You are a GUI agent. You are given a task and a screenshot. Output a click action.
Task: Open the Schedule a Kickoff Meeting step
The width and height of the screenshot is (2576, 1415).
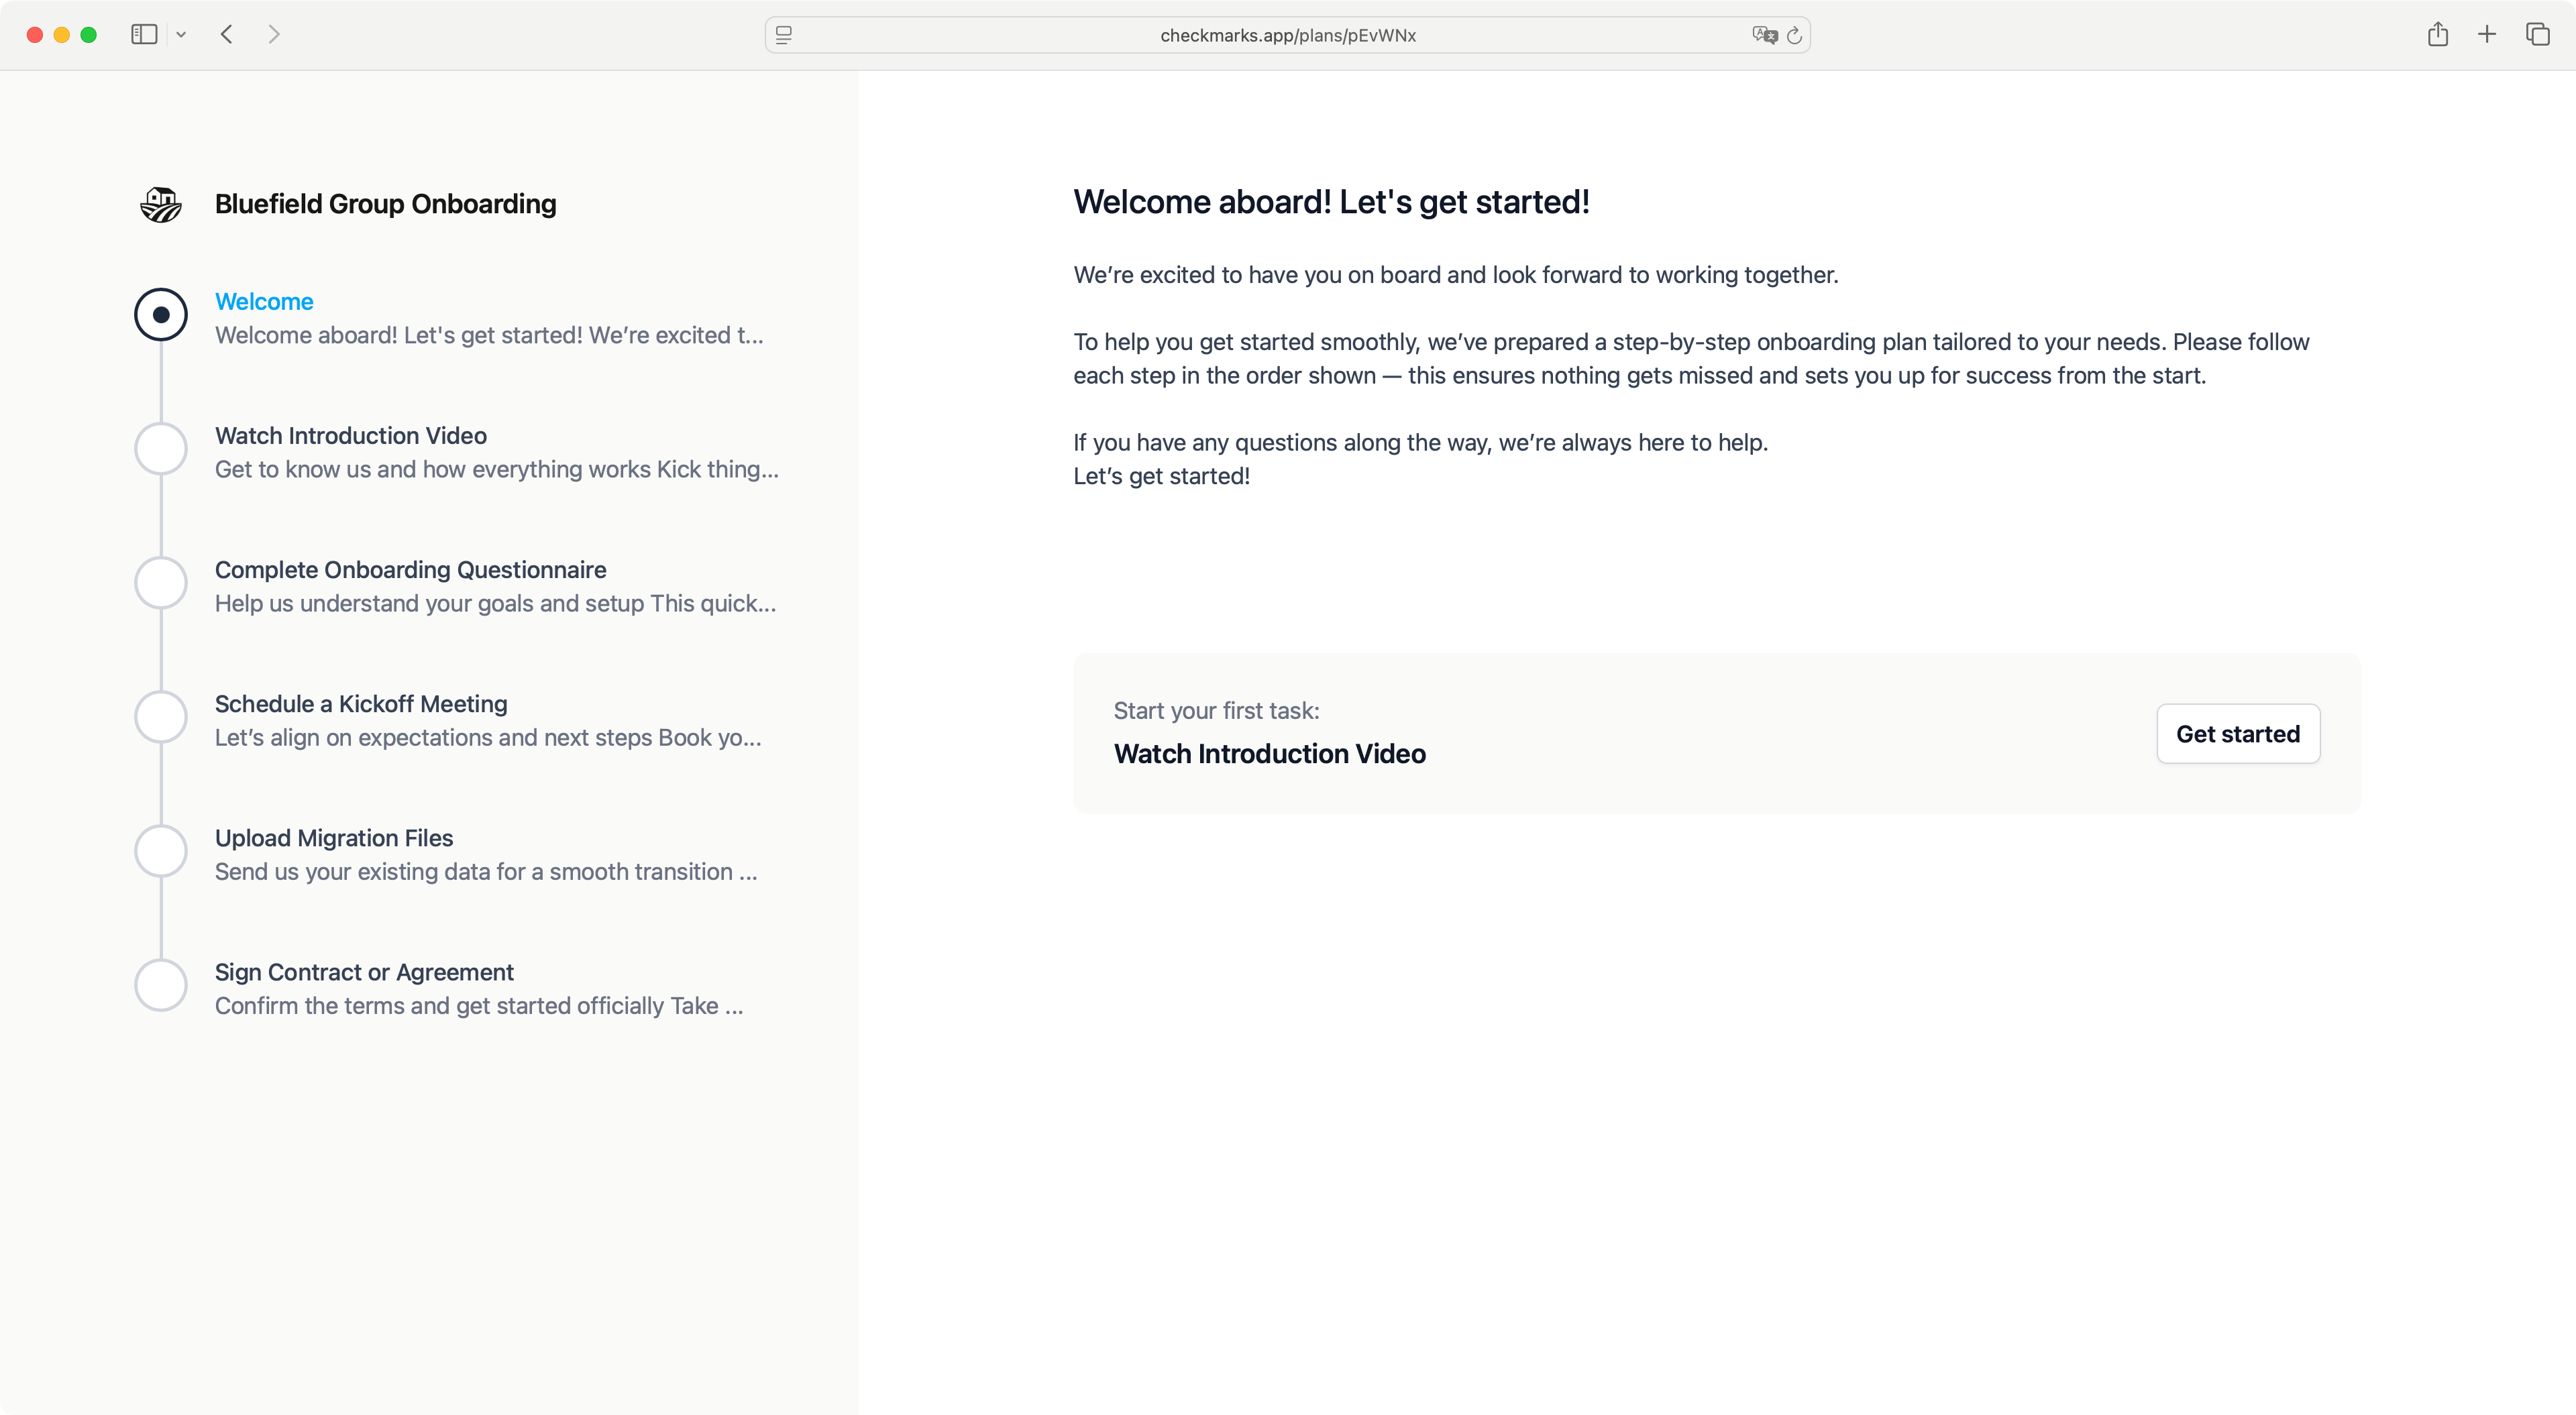coord(361,704)
